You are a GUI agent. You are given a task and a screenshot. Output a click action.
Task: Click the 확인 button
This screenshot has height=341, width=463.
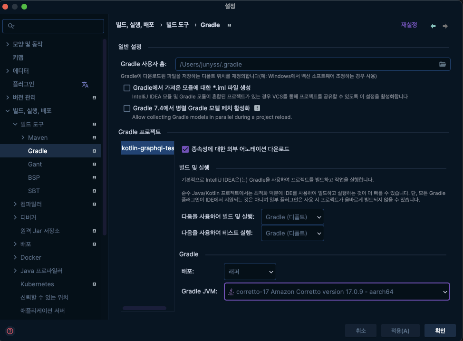pos(440,331)
